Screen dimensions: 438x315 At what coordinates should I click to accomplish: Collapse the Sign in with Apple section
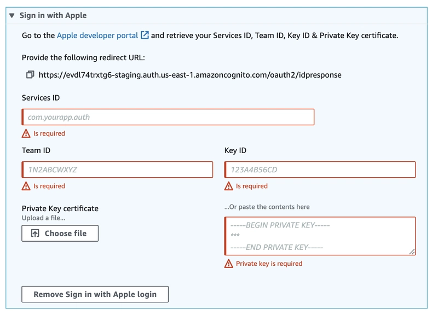pos(11,15)
